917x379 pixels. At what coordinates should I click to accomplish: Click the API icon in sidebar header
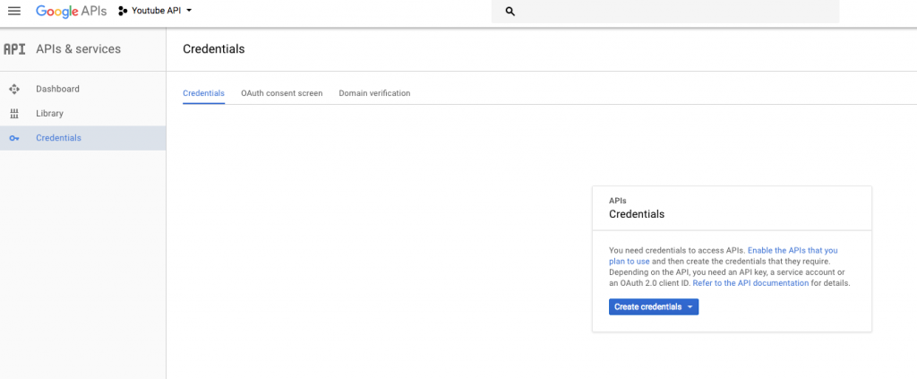point(14,49)
